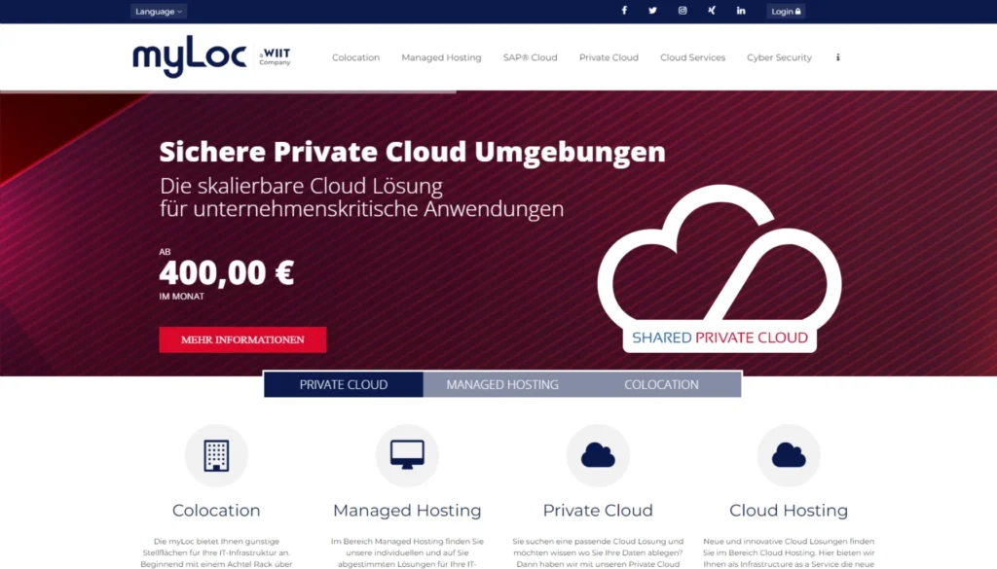Click the info icon in navigation bar
Image resolution: width=997 pixels, height=569 pixels.
tap(838, 57)
